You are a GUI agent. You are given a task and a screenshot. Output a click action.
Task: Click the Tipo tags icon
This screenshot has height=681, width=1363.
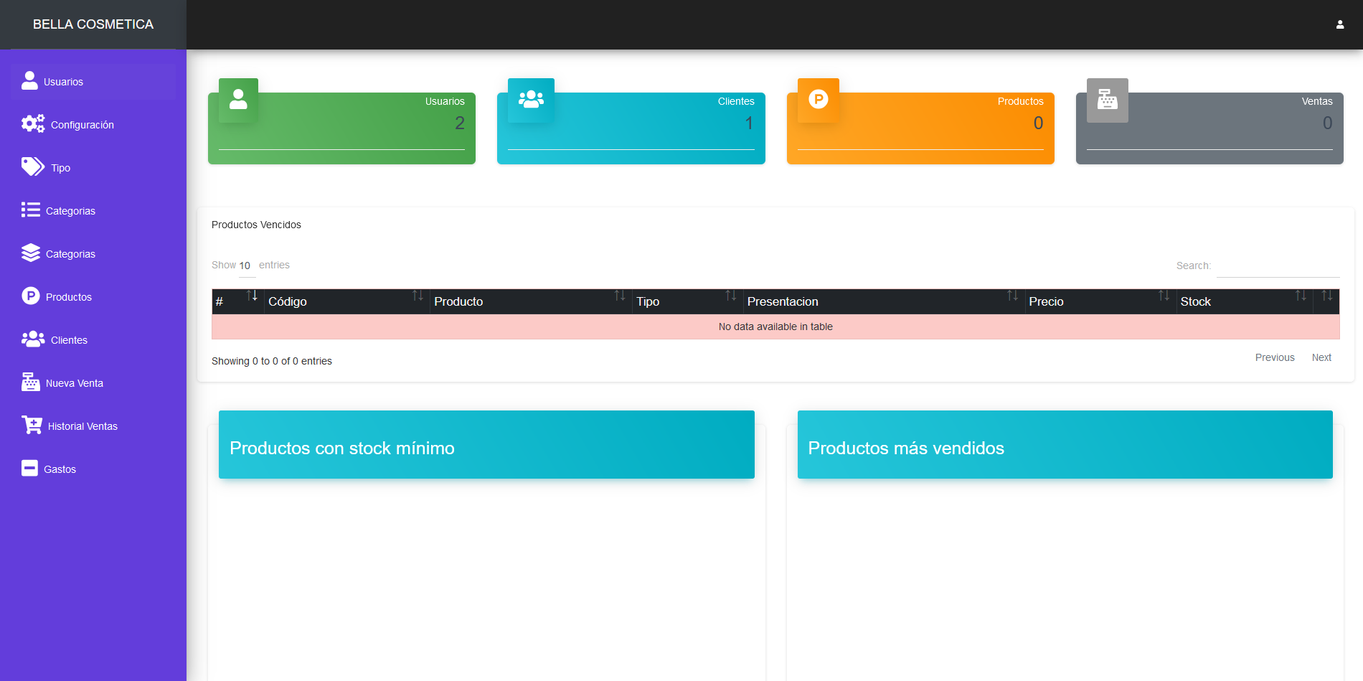33,166
